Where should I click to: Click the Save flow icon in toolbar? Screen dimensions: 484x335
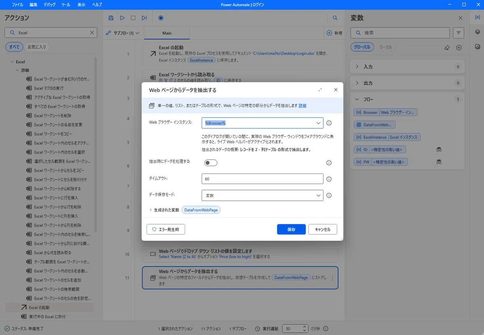point(111,18)
